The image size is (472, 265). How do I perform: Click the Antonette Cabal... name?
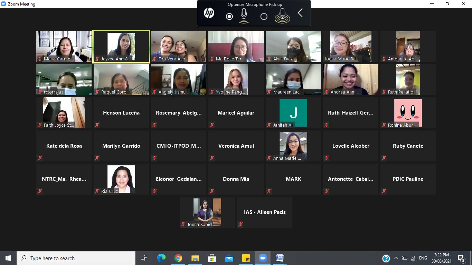[351, 179]
